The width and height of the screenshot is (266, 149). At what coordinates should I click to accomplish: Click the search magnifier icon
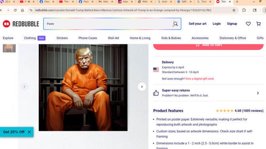tap(175, 24)
